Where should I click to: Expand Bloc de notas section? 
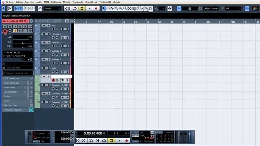point(18,105)
